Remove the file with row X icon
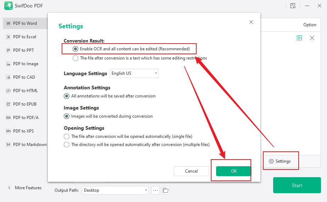Image resolution: width=327 pixels, height=202 pixels. 312,38
